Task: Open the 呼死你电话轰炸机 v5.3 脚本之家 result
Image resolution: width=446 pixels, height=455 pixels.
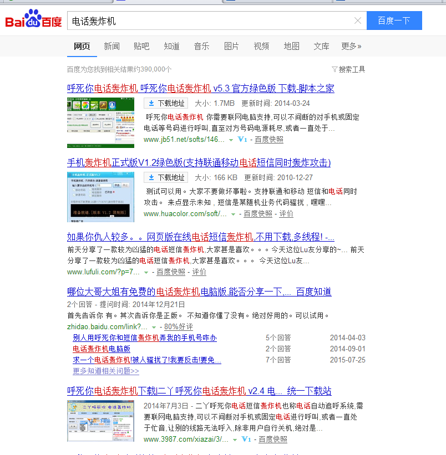Action: point(201,88)
